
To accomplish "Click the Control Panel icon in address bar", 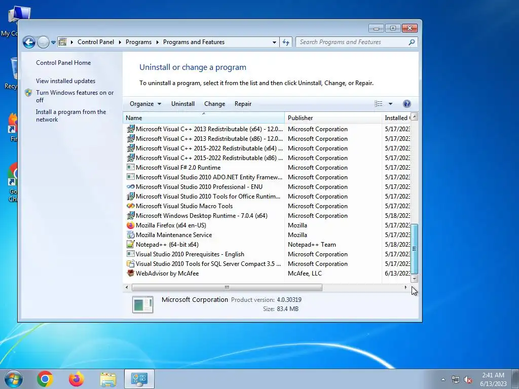I will [62, 42].
